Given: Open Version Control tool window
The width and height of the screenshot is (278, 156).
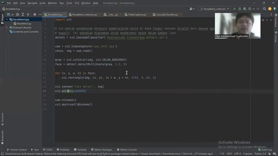Looking at the screenshot, I should point(17,149).
